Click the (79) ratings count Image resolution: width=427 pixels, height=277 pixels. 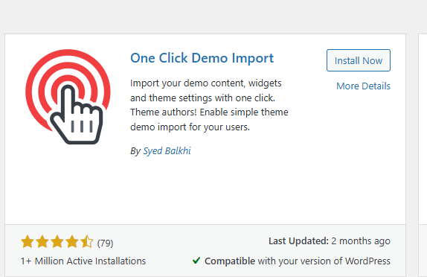pos(105,243)
